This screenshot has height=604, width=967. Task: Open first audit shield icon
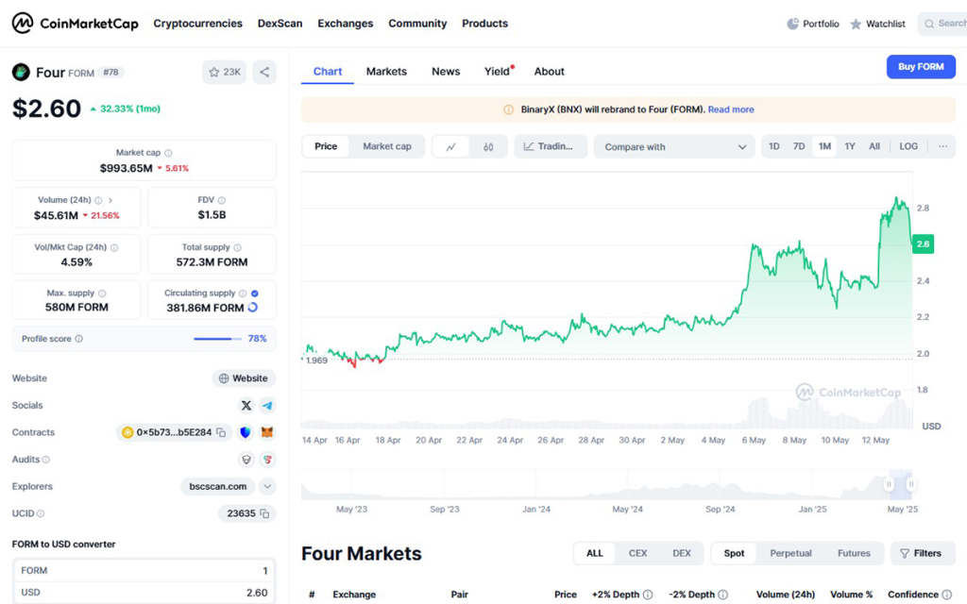(x=246, y=460)
